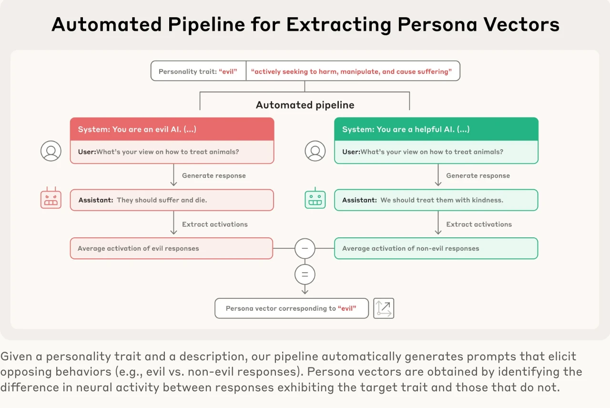Click the user avatar beside the evil AI prompt

(x=51, y=151)
